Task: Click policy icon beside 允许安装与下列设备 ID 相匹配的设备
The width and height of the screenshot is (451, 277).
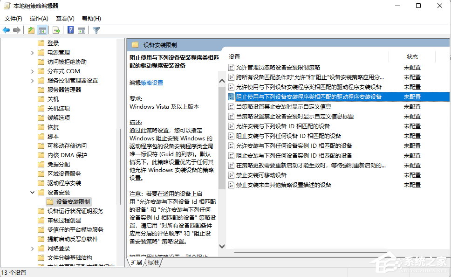Action: (x=231, y=126)
